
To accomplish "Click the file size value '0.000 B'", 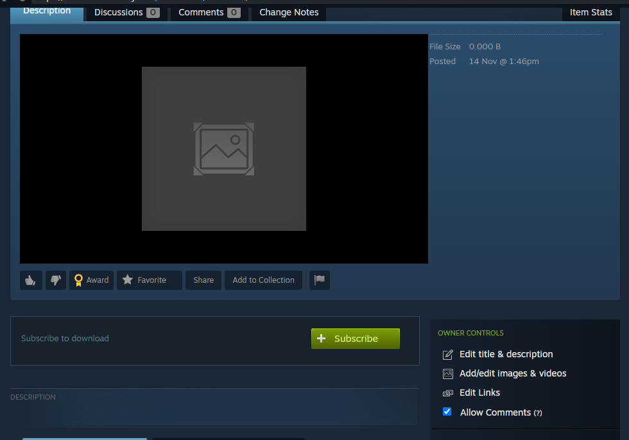I will coord(485,46).
